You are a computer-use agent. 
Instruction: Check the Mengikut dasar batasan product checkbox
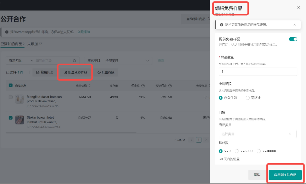tap(11, 97)
